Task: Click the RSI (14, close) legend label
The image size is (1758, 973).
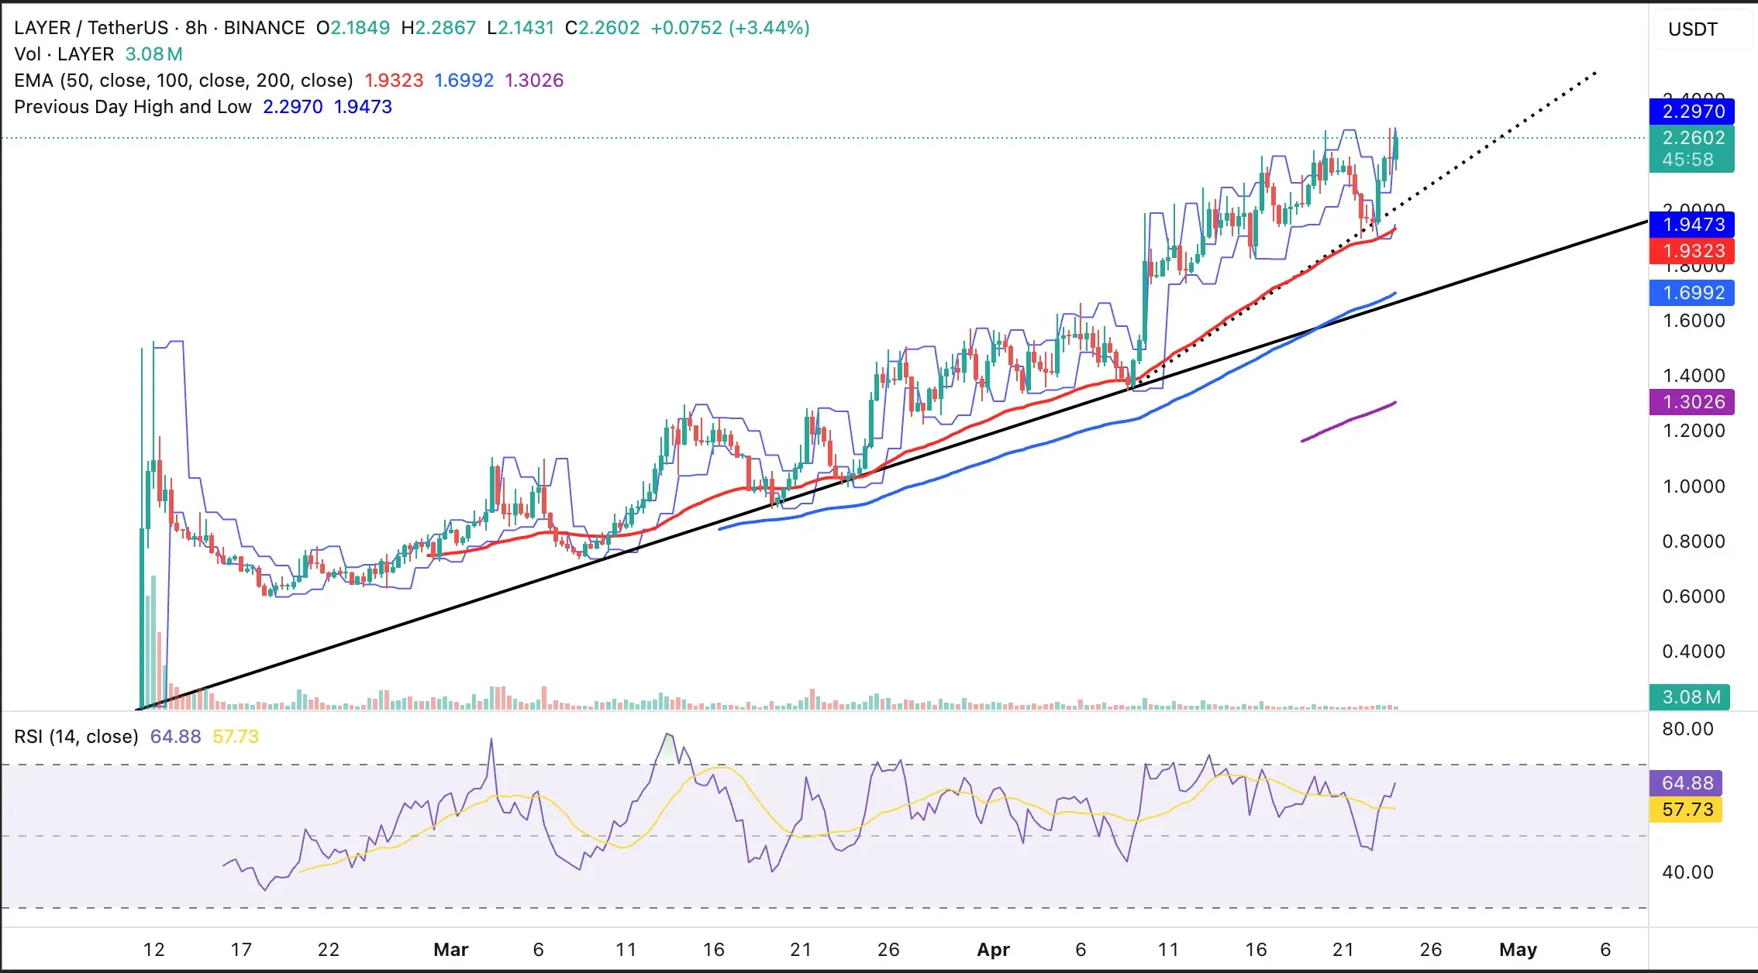Action: (x=76, y=736)
